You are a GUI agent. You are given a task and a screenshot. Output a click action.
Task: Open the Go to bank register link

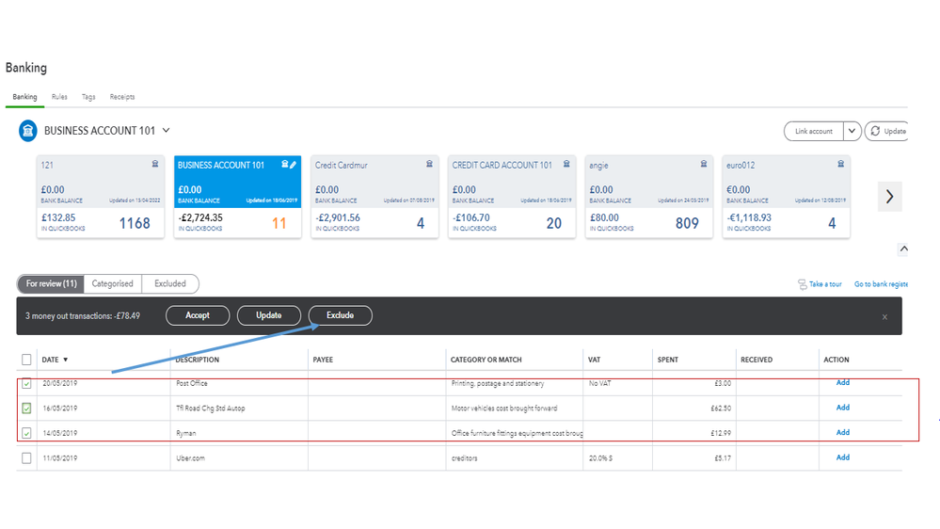881,284
